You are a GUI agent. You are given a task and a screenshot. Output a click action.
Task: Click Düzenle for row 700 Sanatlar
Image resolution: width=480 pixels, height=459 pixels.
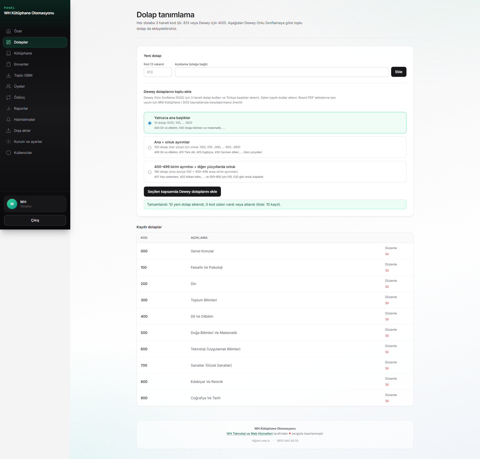coord(391,362)
